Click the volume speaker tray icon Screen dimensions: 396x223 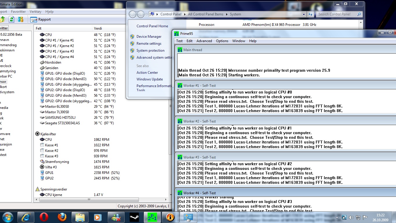click(351, 217)
